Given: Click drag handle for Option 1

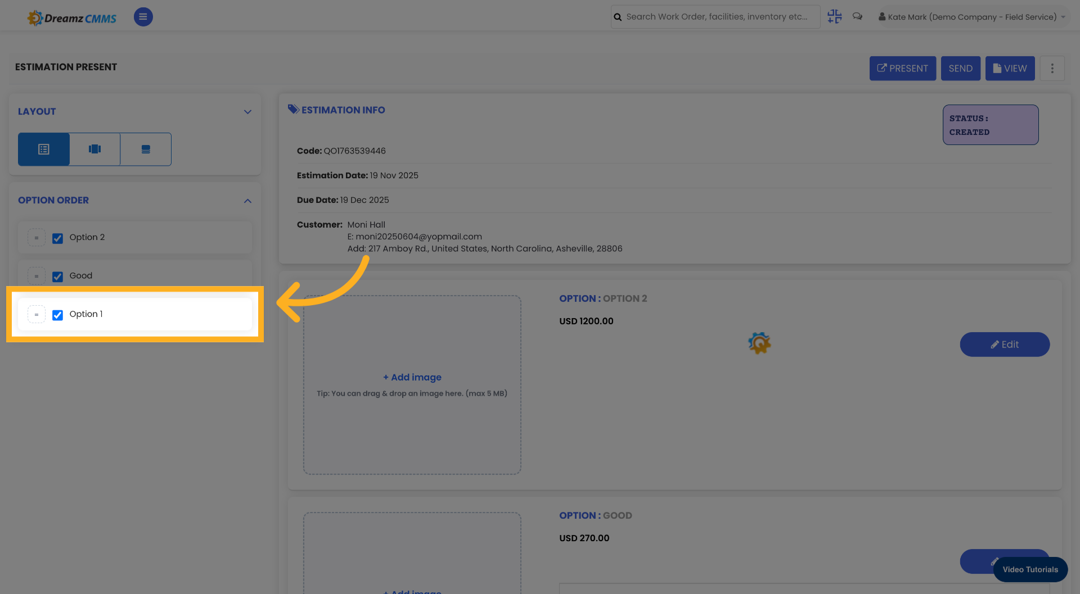Looking at the screenshot, I should [x=37, y=314].
